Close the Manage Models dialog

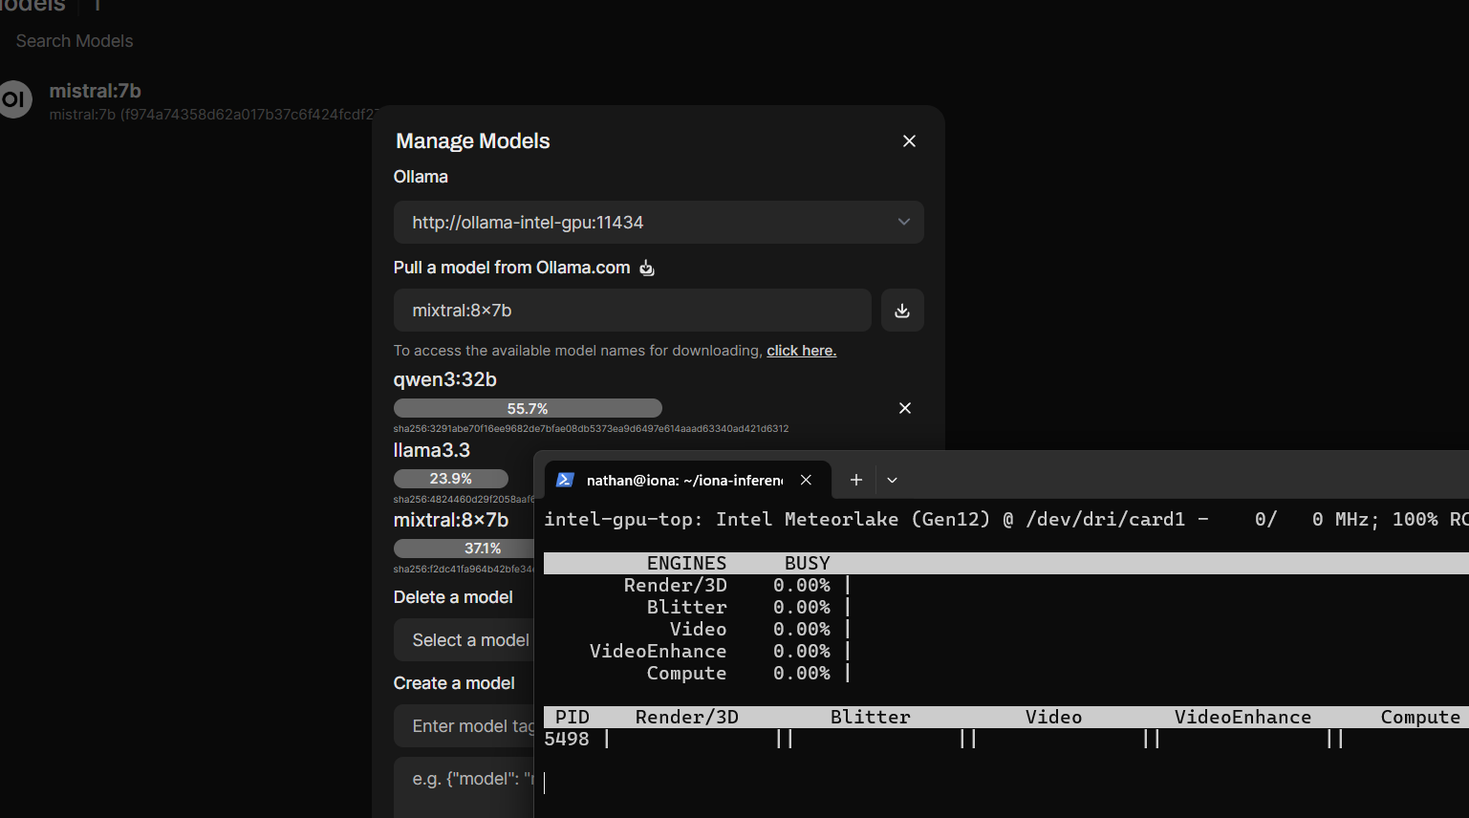[x=909, y=141]
